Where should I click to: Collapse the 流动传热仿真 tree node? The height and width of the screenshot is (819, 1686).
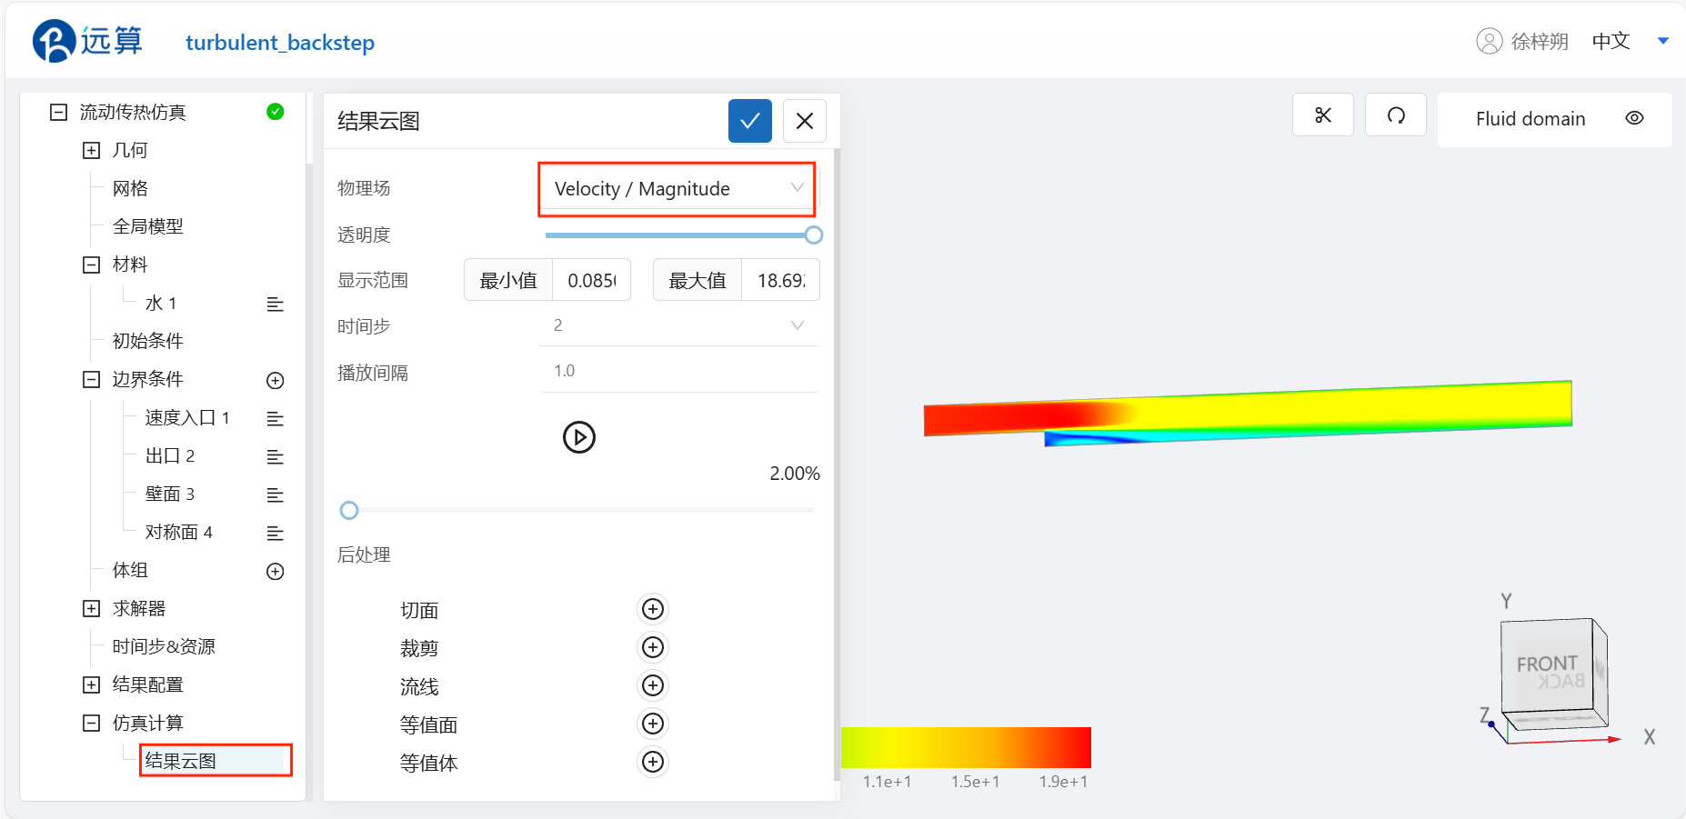[x=59, y=112]
